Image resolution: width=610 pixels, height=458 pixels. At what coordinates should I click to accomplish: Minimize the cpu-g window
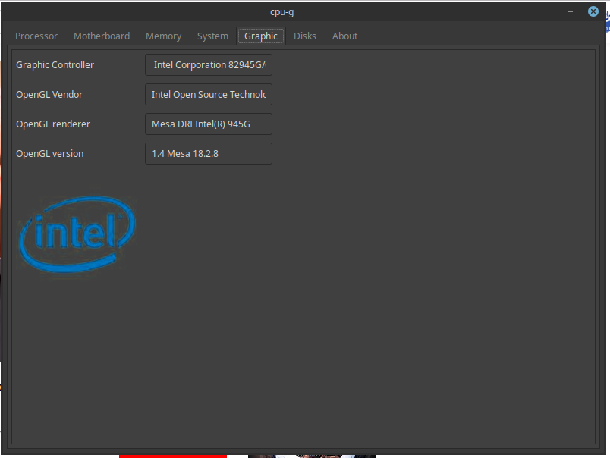click(571, 11)
